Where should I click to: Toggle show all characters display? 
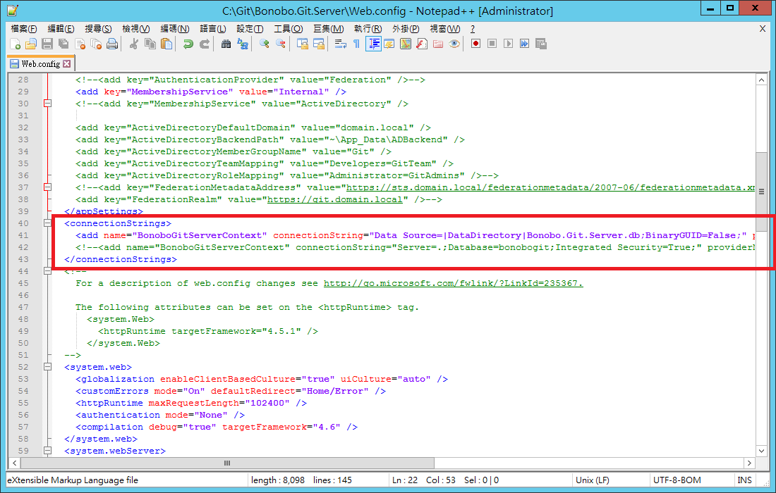pos(356,44)
